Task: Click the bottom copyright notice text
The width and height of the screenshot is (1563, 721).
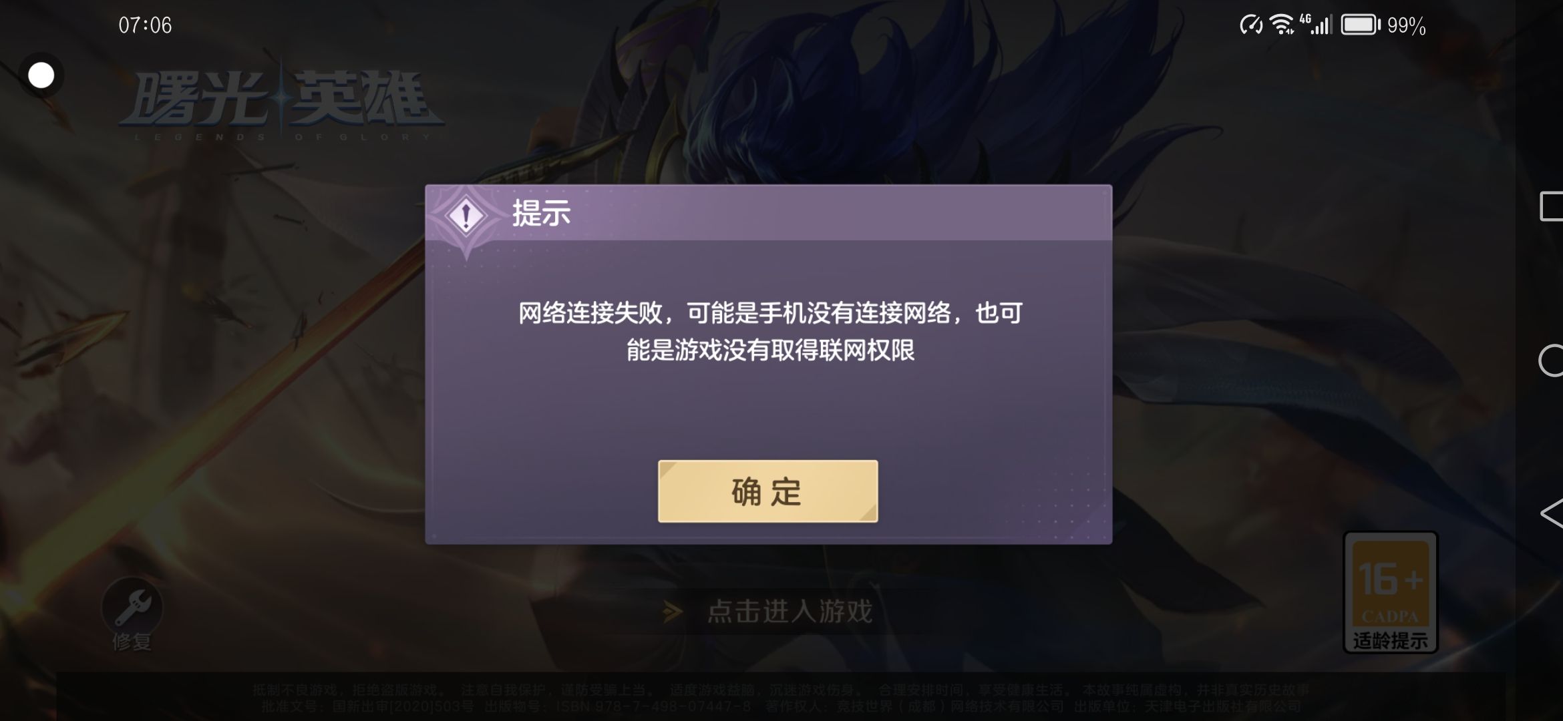Action: click(781, 698)
